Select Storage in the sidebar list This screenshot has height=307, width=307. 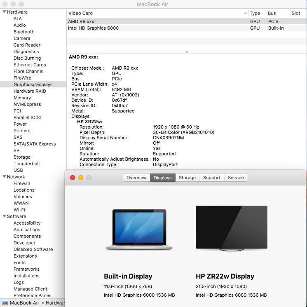22,157
